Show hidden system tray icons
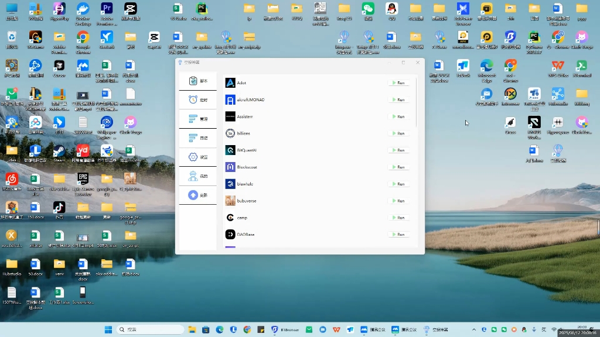 pyautogui.click(x=473, y=329)
